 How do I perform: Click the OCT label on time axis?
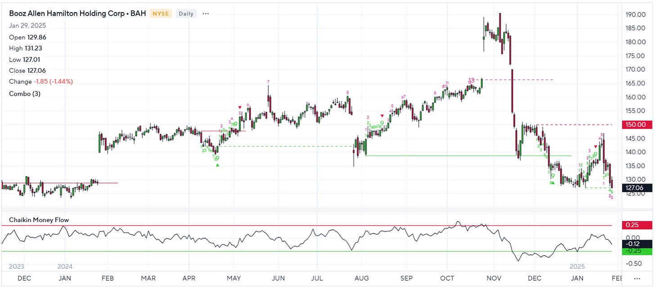pos(447,278)
